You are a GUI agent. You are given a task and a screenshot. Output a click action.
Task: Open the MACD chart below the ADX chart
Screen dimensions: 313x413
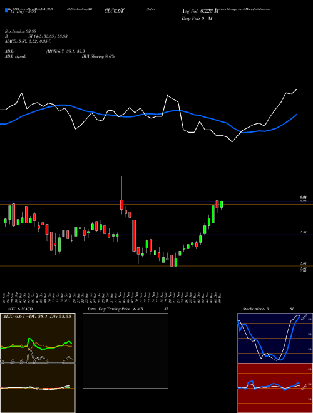point(38,388)
